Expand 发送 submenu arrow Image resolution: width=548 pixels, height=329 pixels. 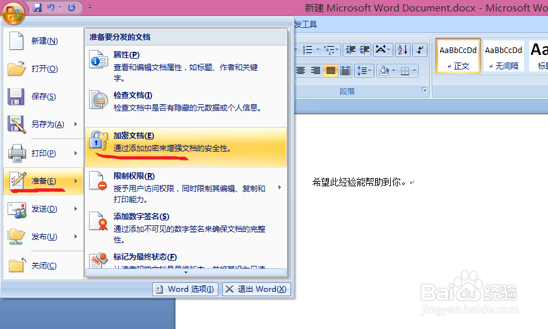coord(76,209)
